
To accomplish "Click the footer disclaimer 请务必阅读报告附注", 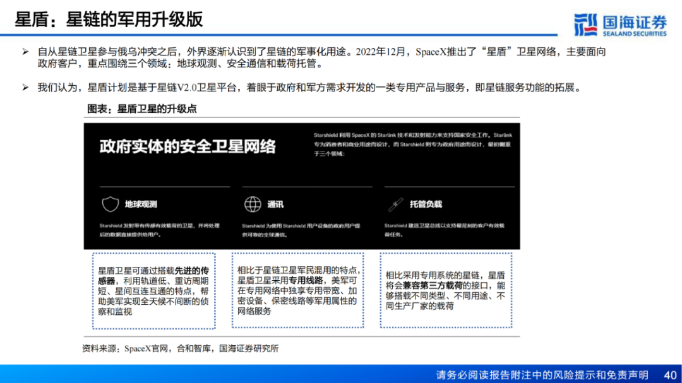I will point(542,375).
